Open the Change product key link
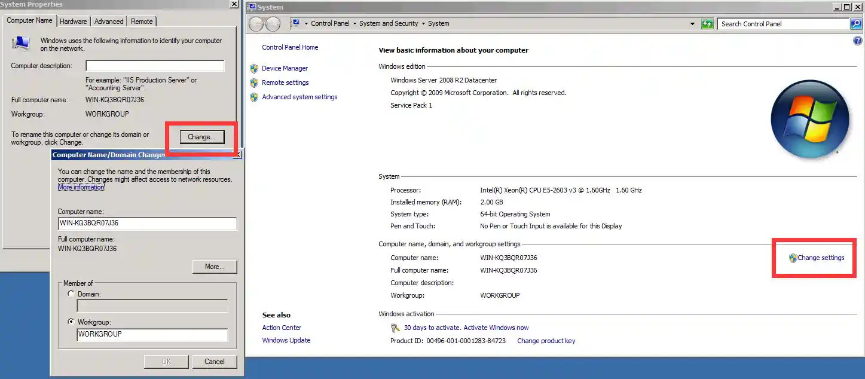The height and width of the screenshot is (379, 865). point(546,341)
